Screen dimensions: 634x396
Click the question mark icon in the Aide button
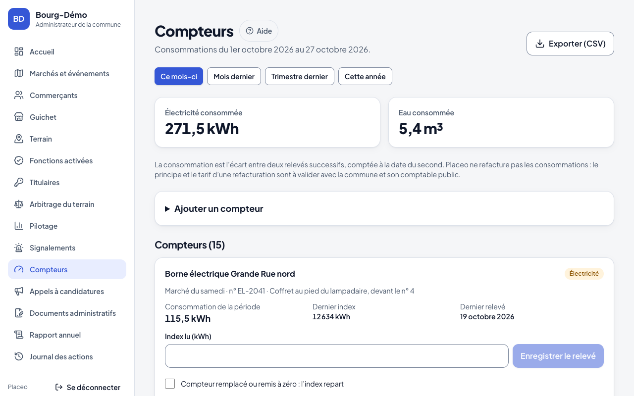[x=250, y=31]
